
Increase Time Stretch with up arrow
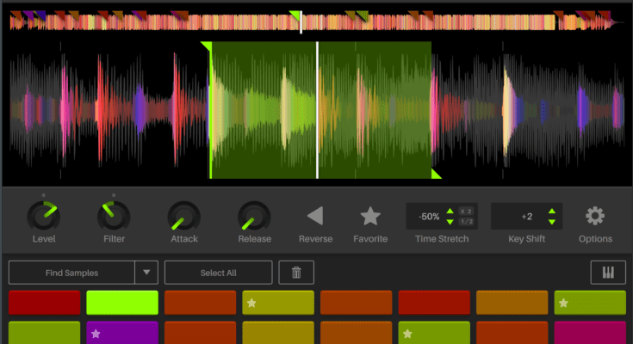pyautogui.click(x=450, y=211)
